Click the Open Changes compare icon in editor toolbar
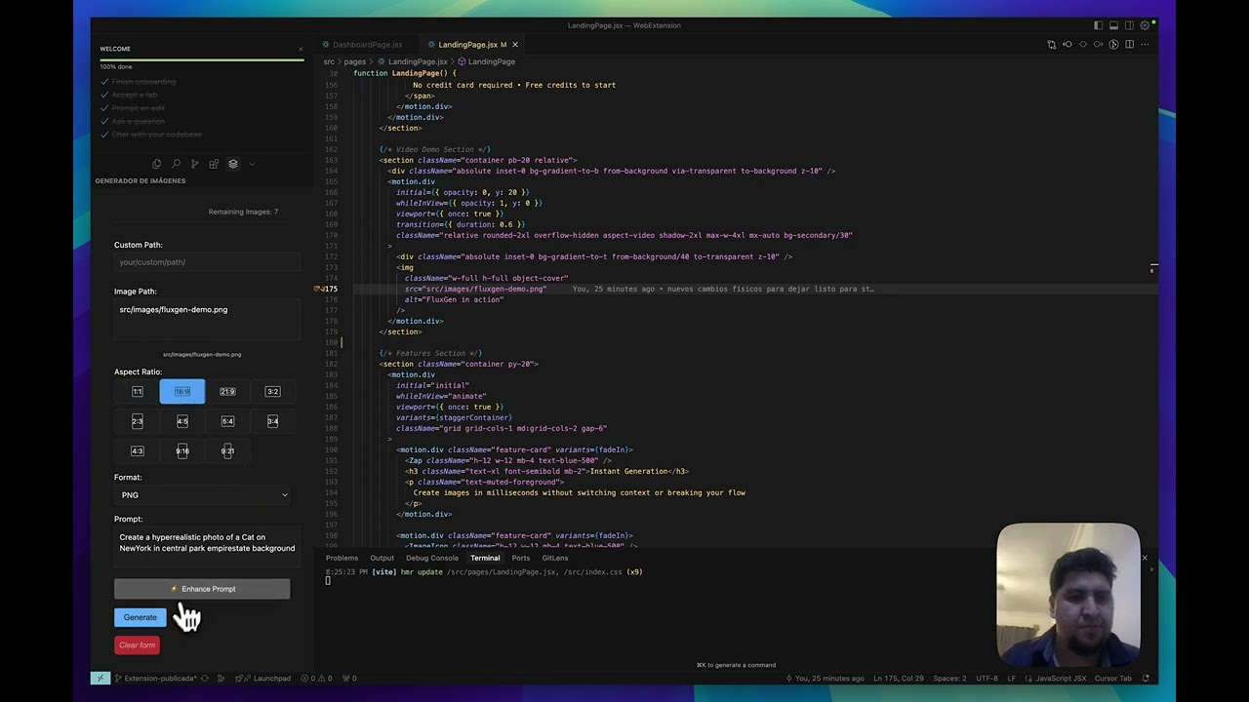Screen dimensions: 1249x702 (1051, 44)
